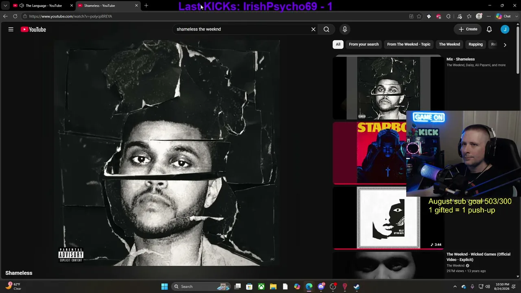Expand the Copilot Chat dropdown arrow
This screenshot has height=293, width=521.
(x=516, y=16)
